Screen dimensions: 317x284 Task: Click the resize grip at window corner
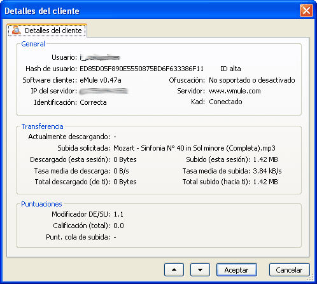(x=311, y=278)
